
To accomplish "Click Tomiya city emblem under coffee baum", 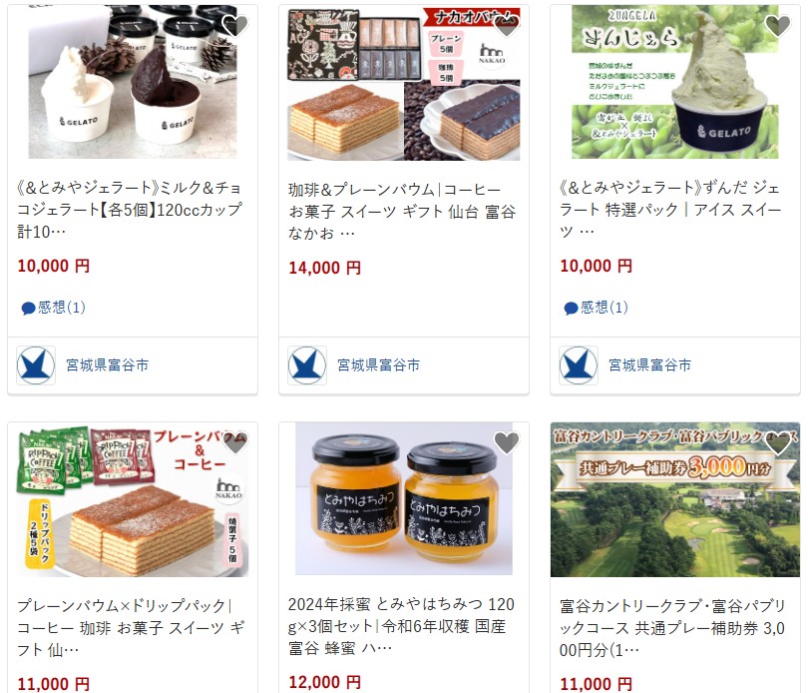I will click(307, 365).
